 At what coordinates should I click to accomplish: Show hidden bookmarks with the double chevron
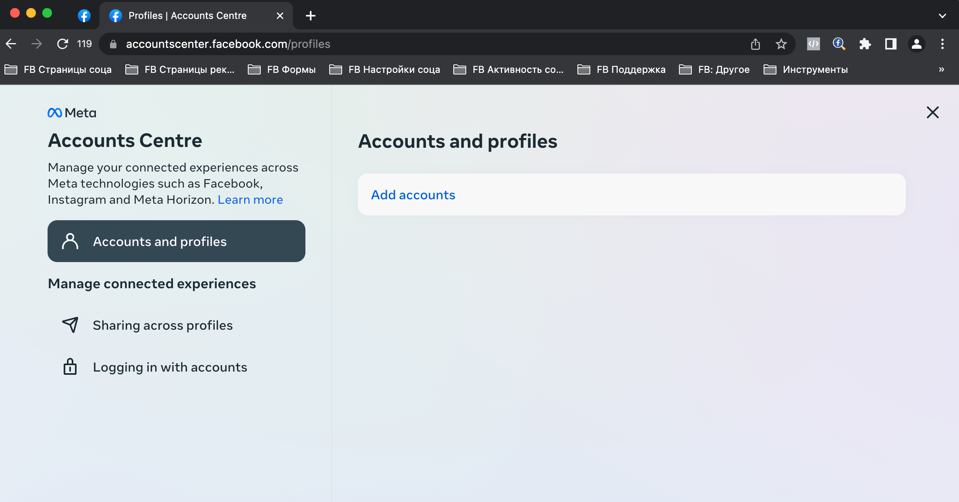click(x=942, y=69)
